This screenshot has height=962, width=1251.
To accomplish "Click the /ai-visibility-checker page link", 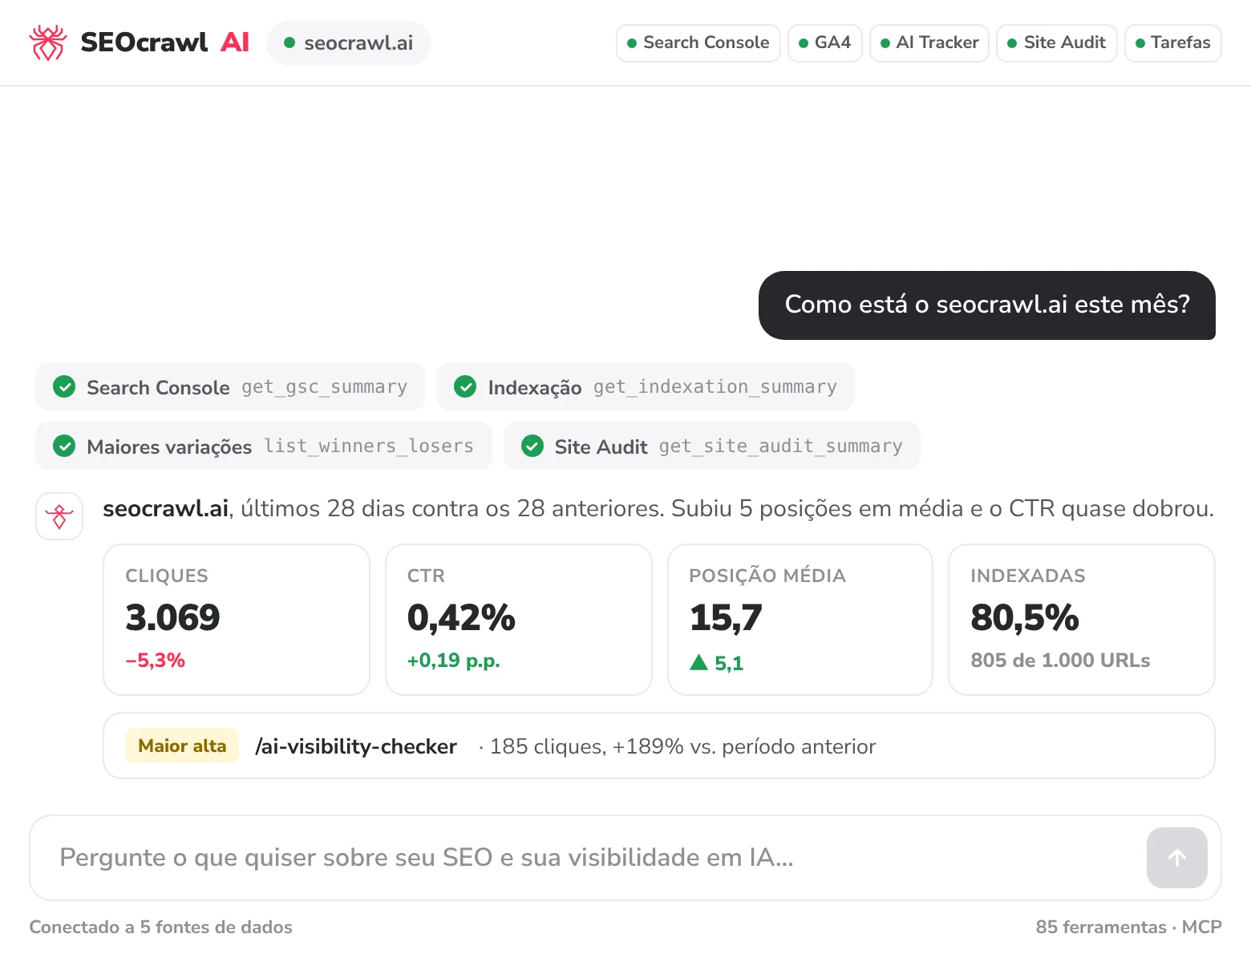I will point(356,746).
